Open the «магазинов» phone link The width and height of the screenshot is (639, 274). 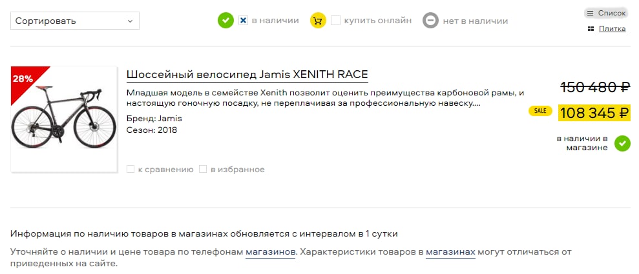coord(270,252)
